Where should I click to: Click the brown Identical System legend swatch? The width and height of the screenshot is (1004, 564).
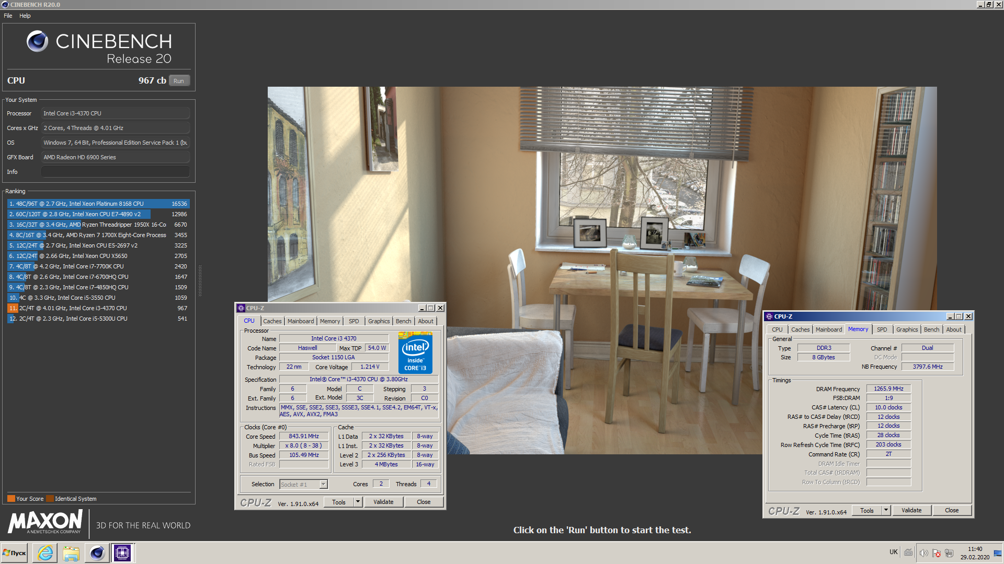(50, 499)
